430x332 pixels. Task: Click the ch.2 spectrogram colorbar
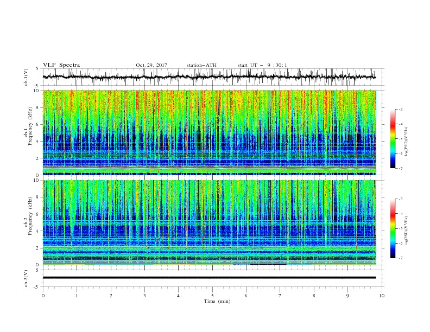tap(393, 228)
